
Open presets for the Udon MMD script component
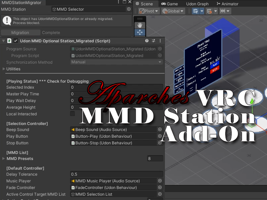pyautogui.click(x=153, y=41)
